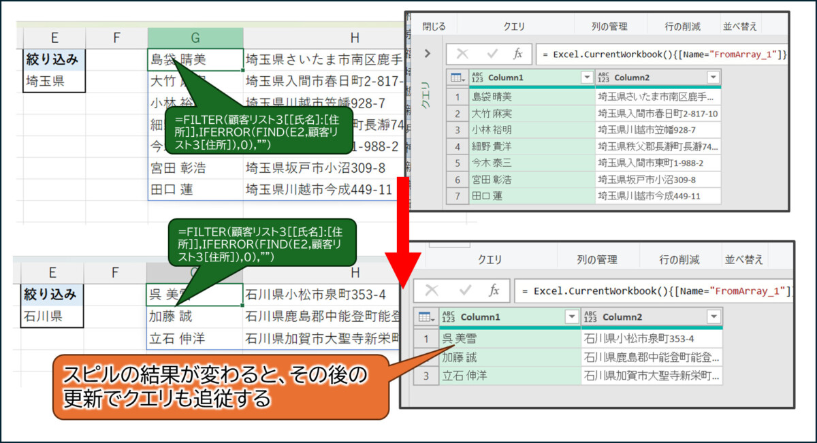Open table menu icon in 石川県 query preview
The height and width of the screenshot is (443, 817).
pos(426,317)
